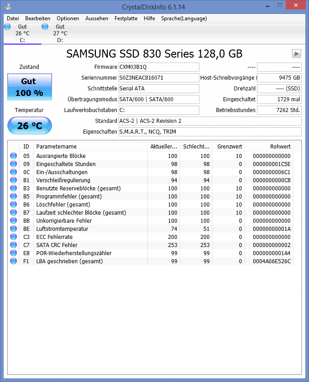Open the Sprache(Language) menu
The height and width of the screenshot is (382, 309).
click(x=184, y=18)
